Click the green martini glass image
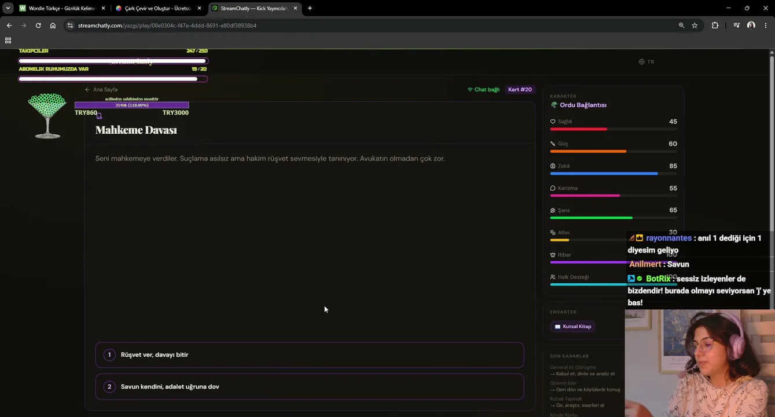775x417 pixels. coord(47,116)
